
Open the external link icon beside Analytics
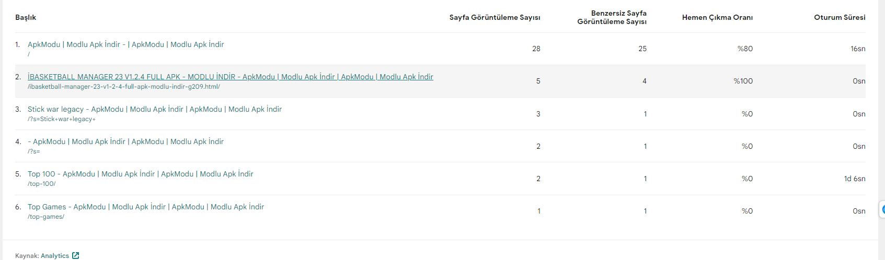click(76, 255)
